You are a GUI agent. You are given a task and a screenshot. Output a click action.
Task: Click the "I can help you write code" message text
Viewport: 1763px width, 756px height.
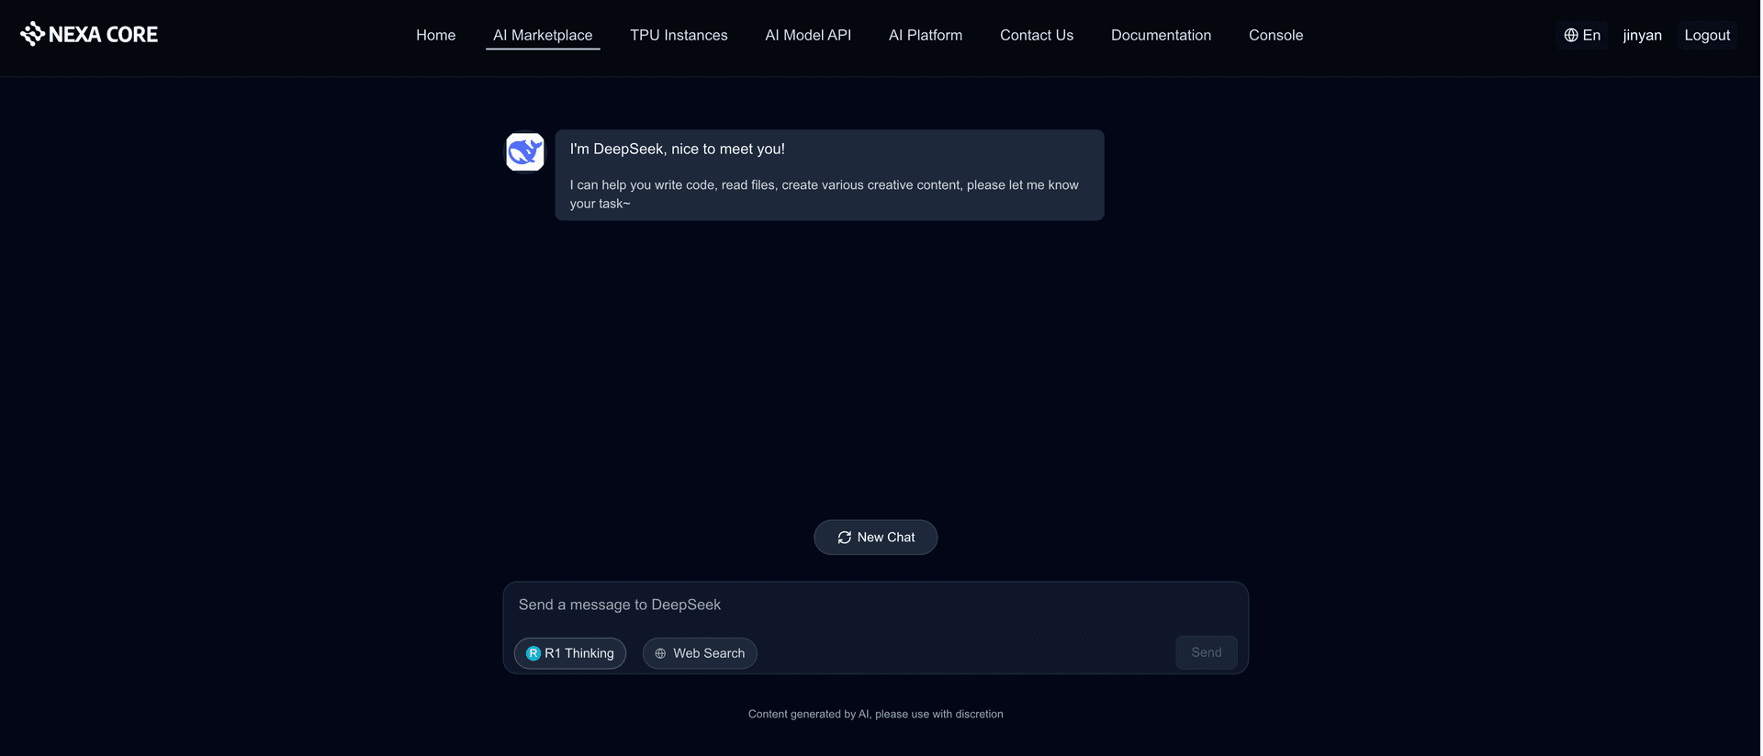pyautogui.click(x=824, y=194)
